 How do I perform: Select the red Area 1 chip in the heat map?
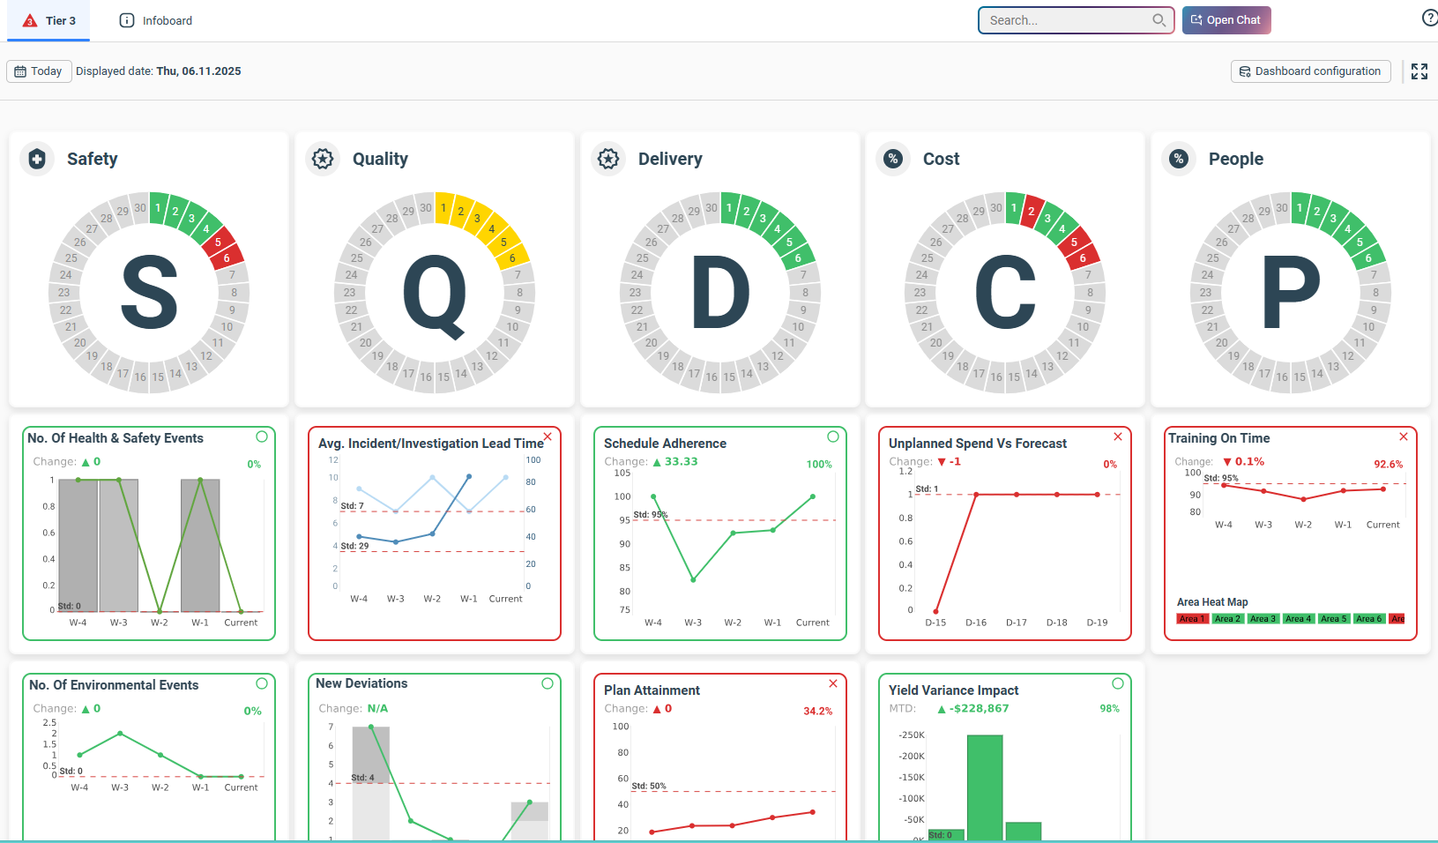point(1192,618)
